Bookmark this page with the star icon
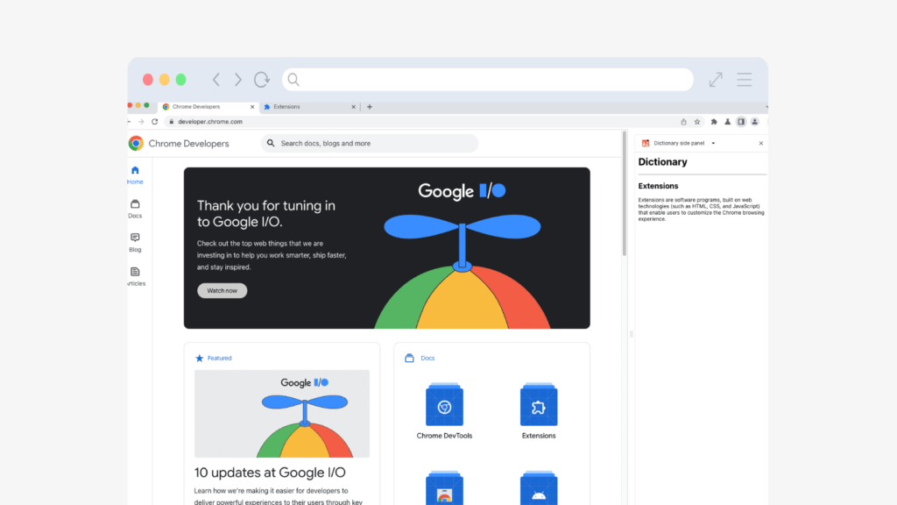 (x=697, y=122)
